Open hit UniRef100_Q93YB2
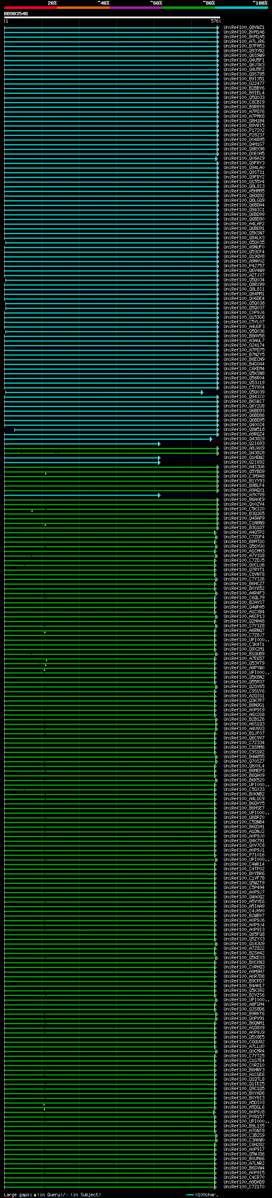The height and width of the screenshot is (1198, 272). (x=244, y=51)
